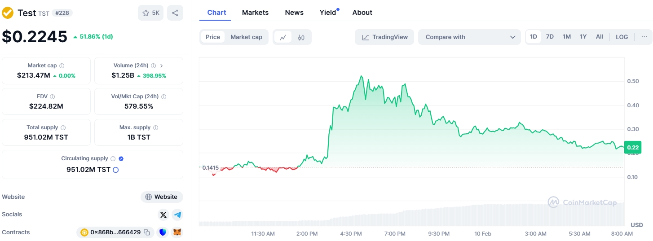This screenshot has height=241, width=653.
Task: Open the three-dots more options menu
Action: click(645, 37)
